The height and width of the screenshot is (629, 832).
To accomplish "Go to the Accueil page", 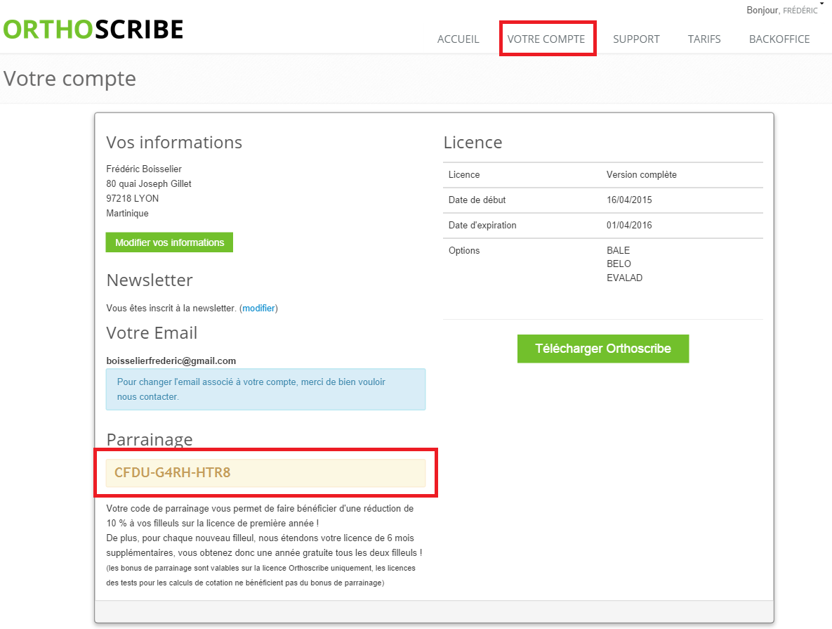I will point(458,39).
